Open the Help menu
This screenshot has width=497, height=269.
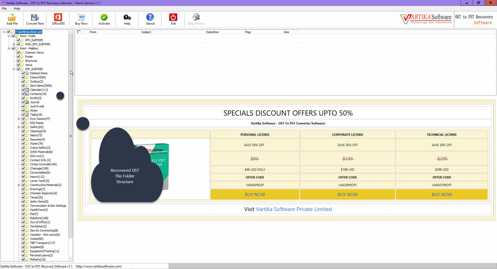point(17,9)
